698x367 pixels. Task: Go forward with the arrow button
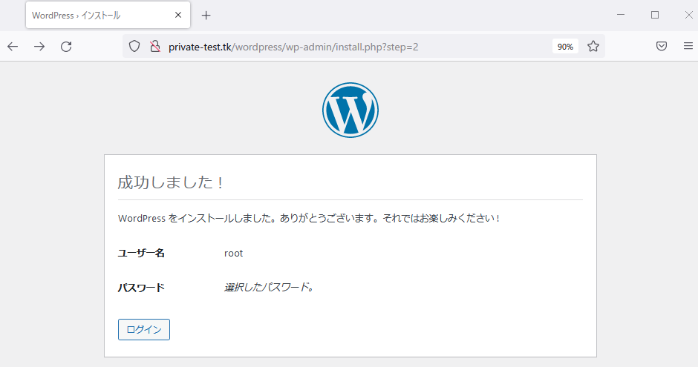click(x=39, y=46)
